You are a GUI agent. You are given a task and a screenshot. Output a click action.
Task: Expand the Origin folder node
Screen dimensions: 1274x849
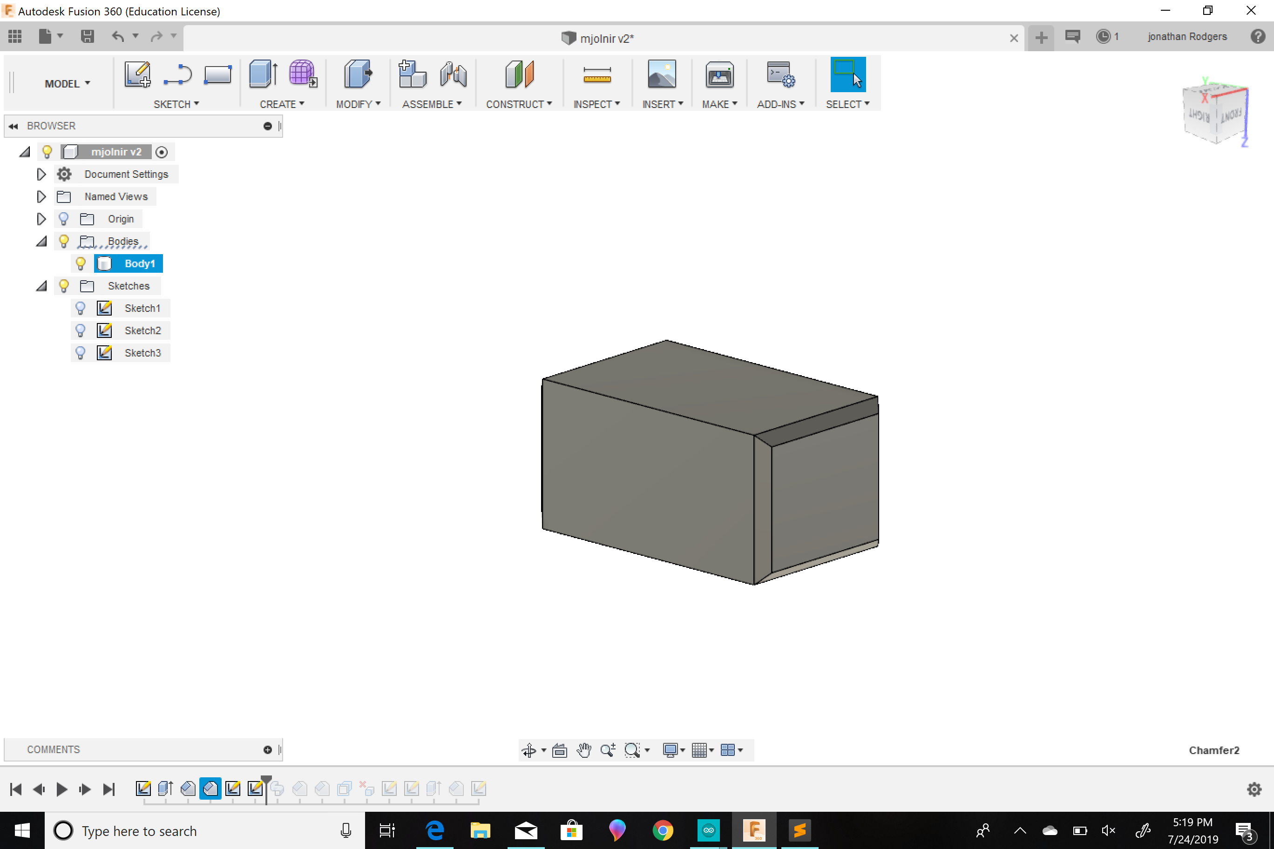pyautogui.click(x=41, y=219)
